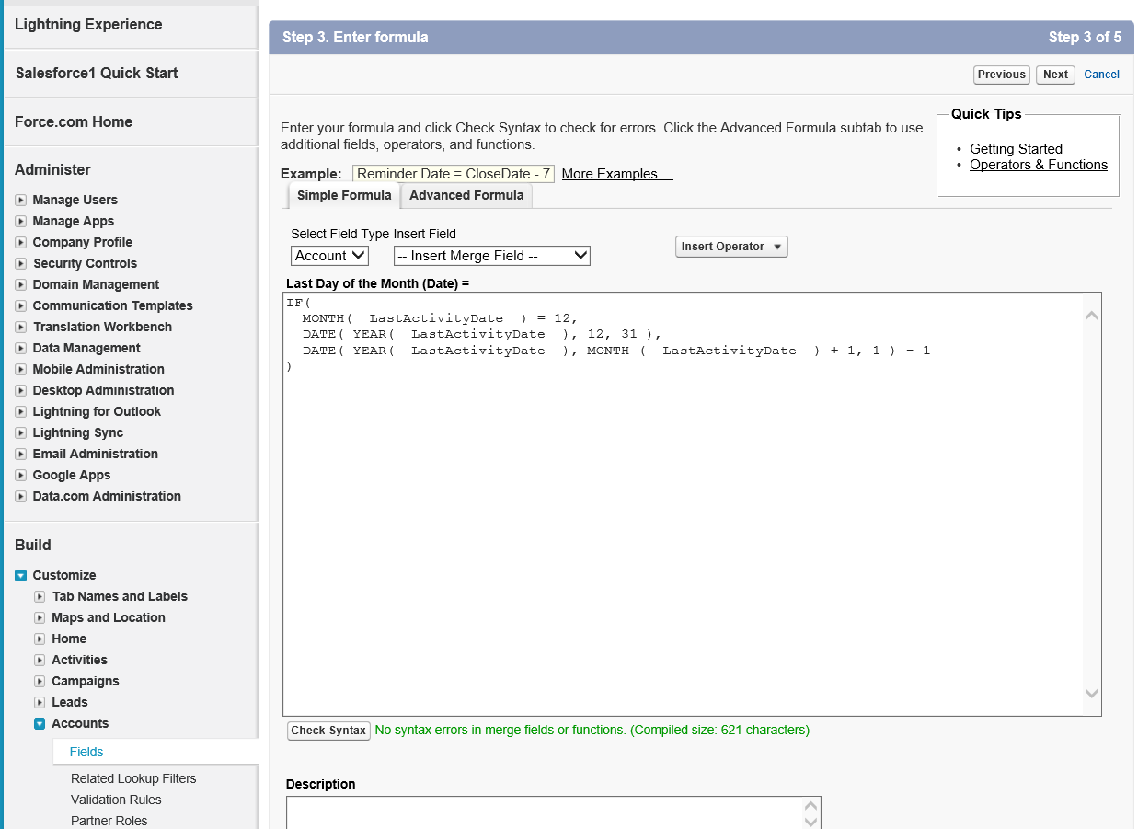The height and width of the screenshot is (829, 1138).
Task: Expand the Communication Templates arrow
Action: point(21,305)
